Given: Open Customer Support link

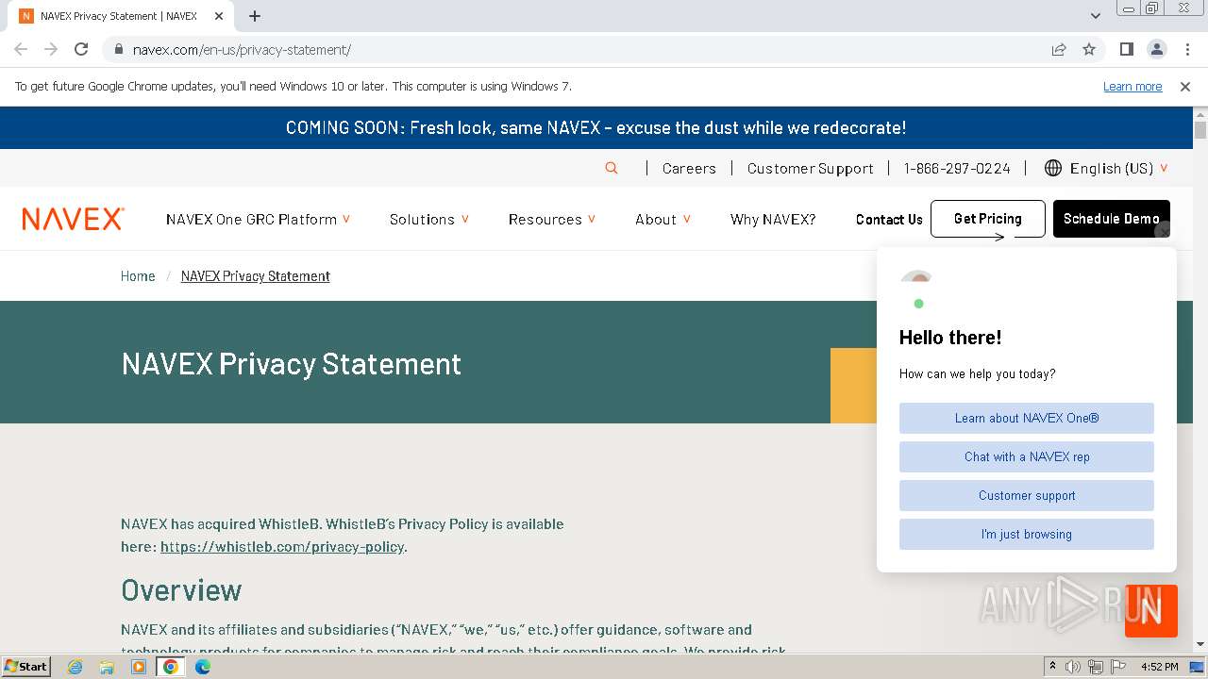Looking at the screenshot, I should click(x=811, y=169).
